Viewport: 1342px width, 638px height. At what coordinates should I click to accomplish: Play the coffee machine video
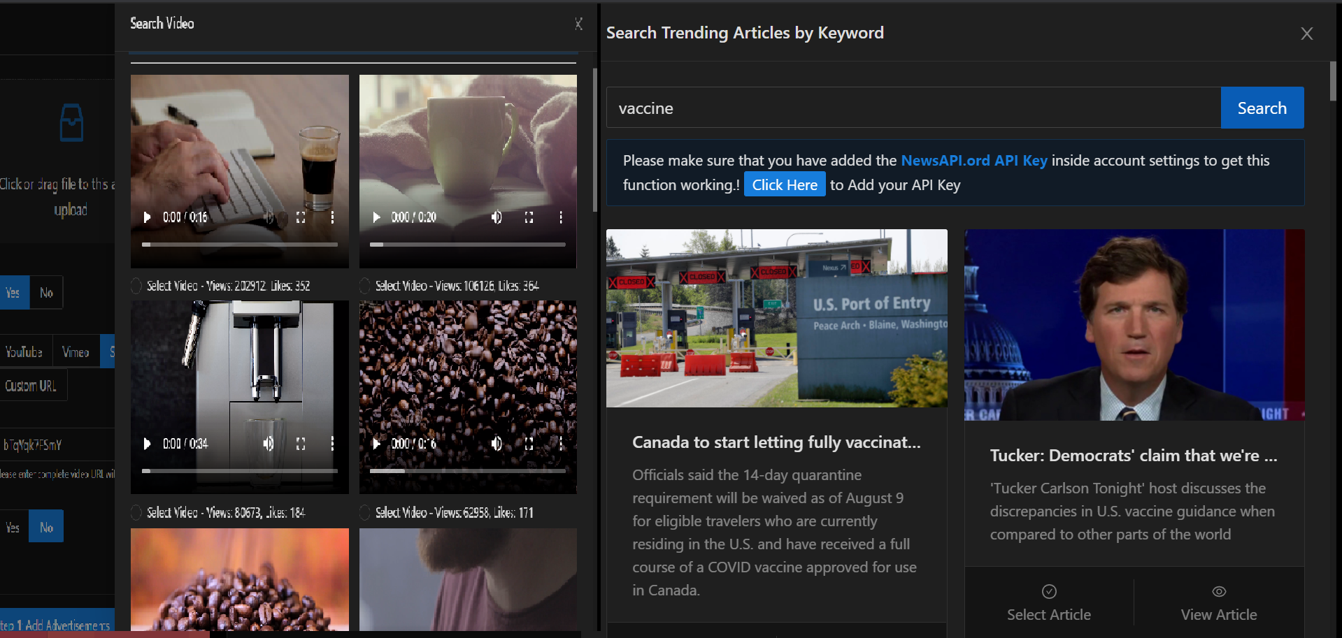(x=147, y=444)
